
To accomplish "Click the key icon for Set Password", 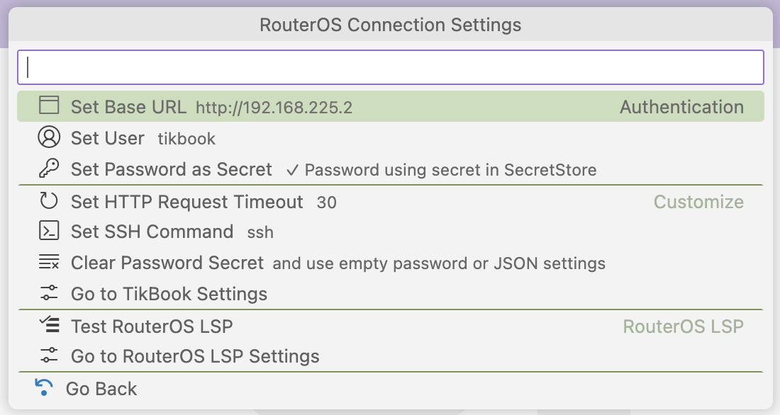I will (49, 169).
